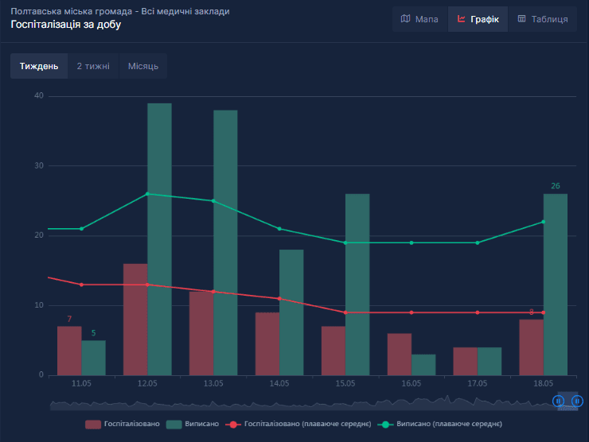Click the 15.05 date axis label
This screenshot has width=589, height=442.
345,383
